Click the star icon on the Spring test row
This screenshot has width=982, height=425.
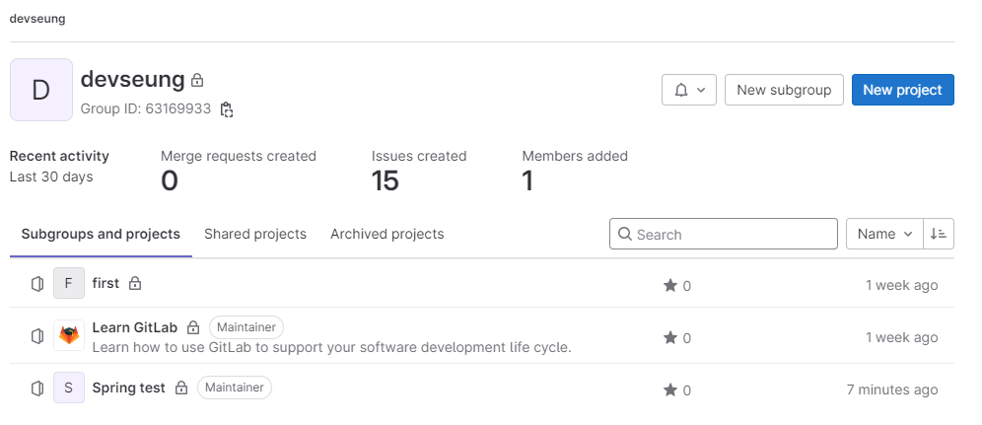click(x=670, y=390)
